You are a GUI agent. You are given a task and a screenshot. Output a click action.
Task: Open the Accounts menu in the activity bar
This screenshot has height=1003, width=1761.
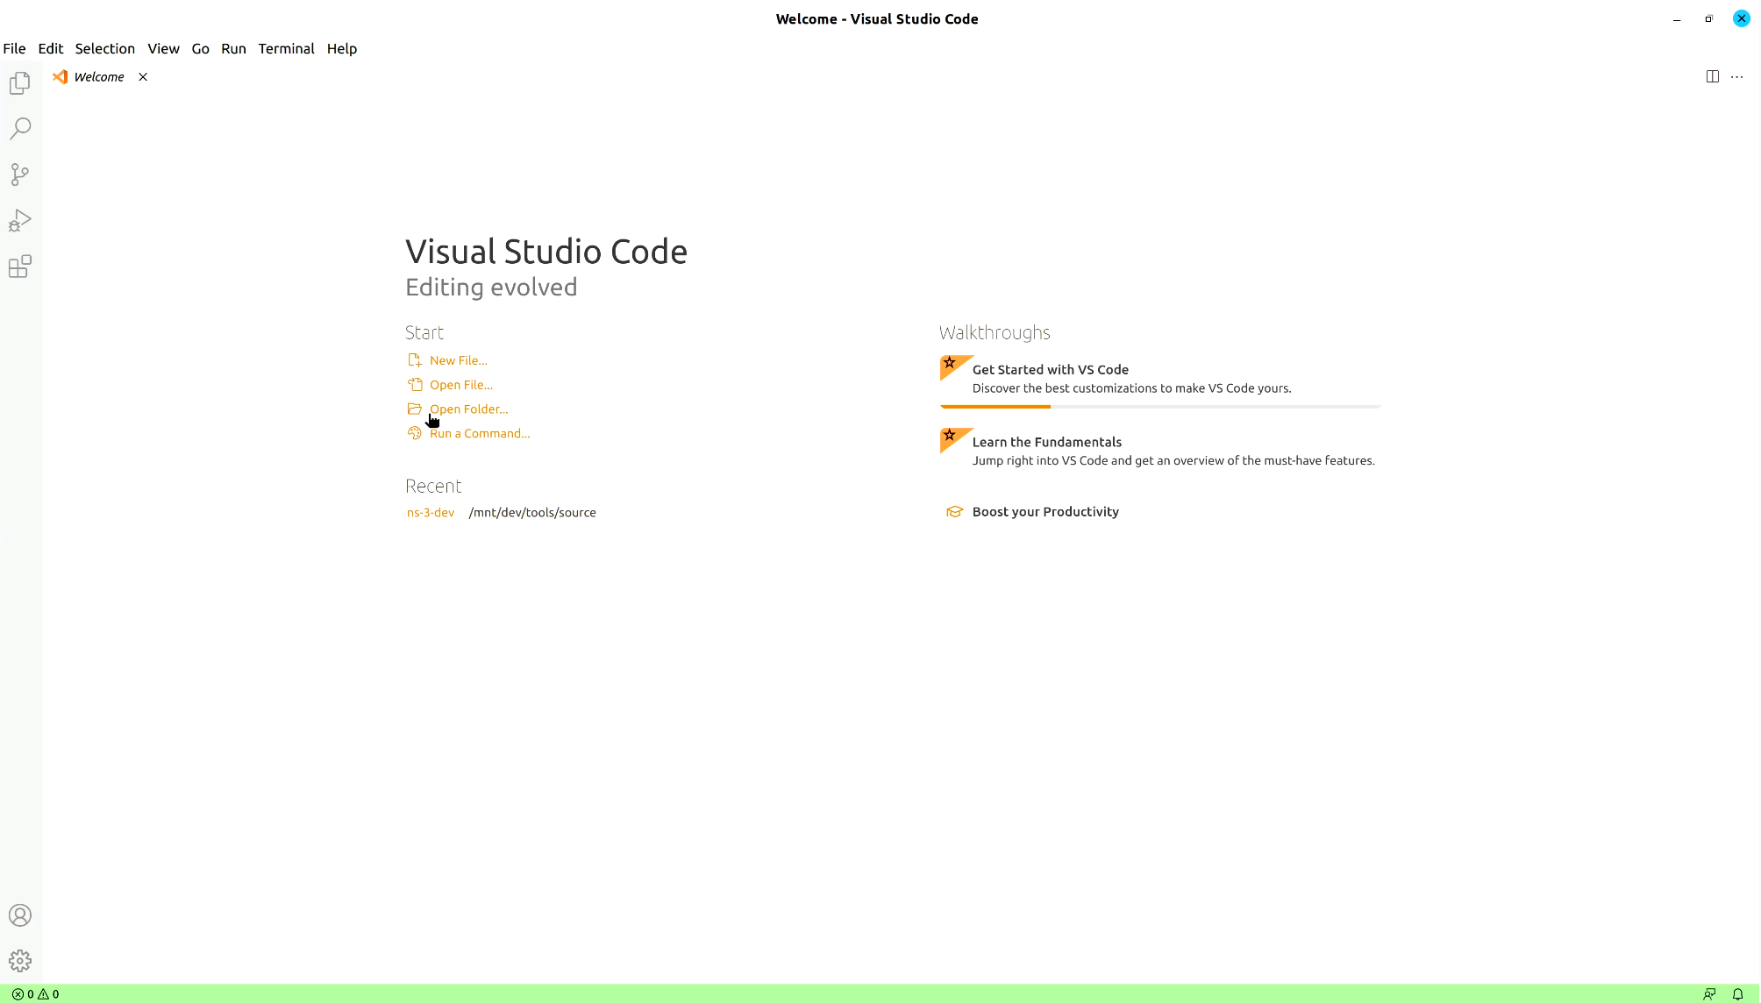pyautogui.click(x=20, y=914)
